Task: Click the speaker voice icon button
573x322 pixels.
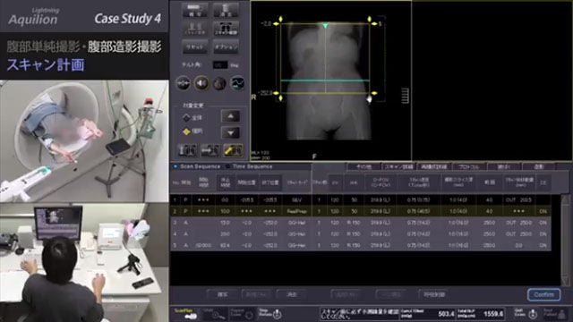Action: 201,83
